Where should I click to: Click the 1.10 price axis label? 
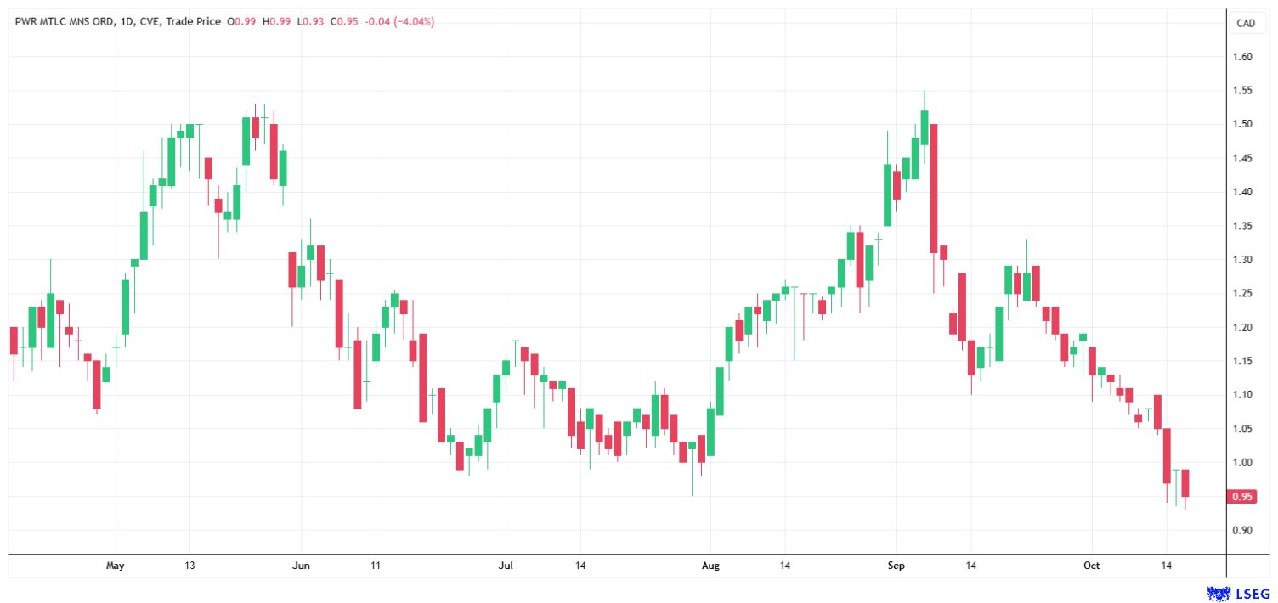point(1242,395)
